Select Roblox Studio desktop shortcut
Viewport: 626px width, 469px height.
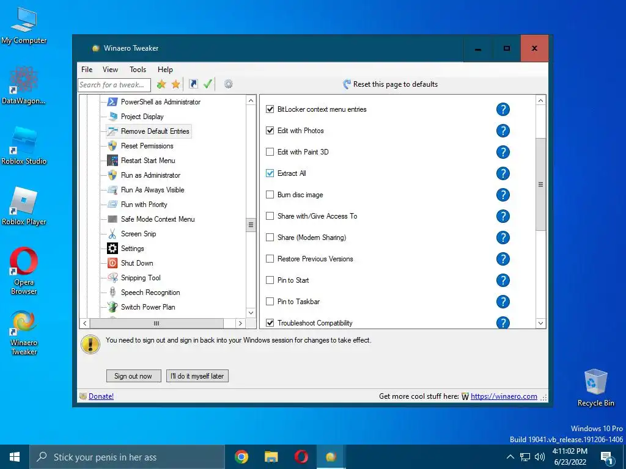coord(24,146)
